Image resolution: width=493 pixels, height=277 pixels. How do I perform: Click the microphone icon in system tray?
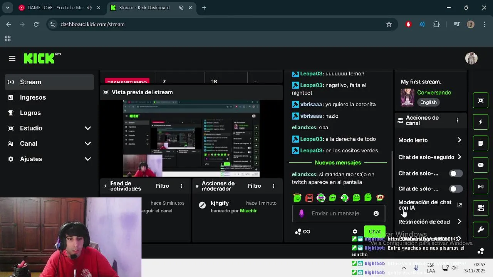point(416,268)
